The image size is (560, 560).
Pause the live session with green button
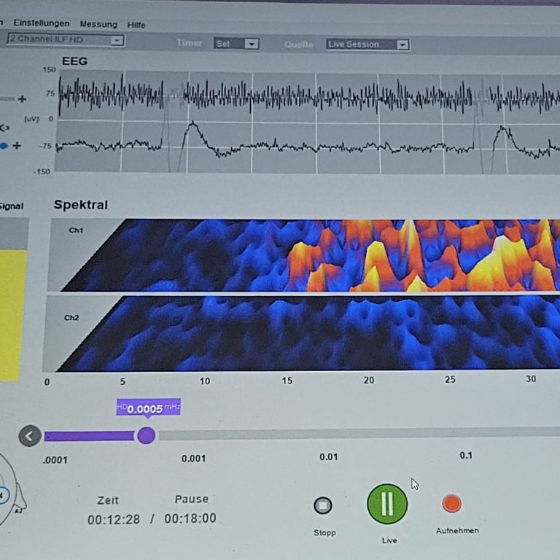pyautogui.click(x=387, y=504)
